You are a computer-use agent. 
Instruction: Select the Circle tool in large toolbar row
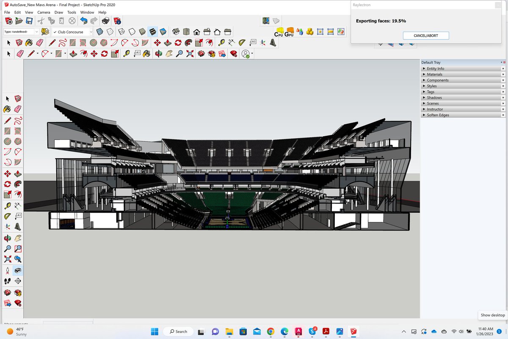pyautogui.click(x=93, y=42)
